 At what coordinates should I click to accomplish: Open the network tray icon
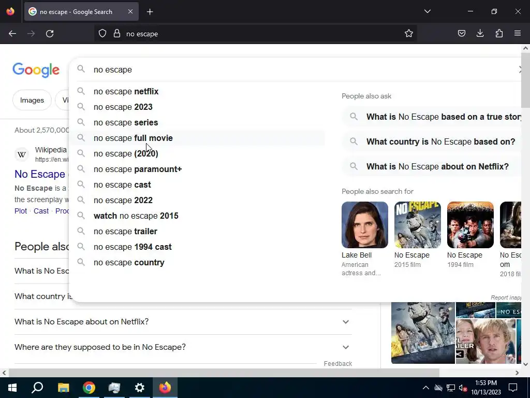[x=451, y=388]
